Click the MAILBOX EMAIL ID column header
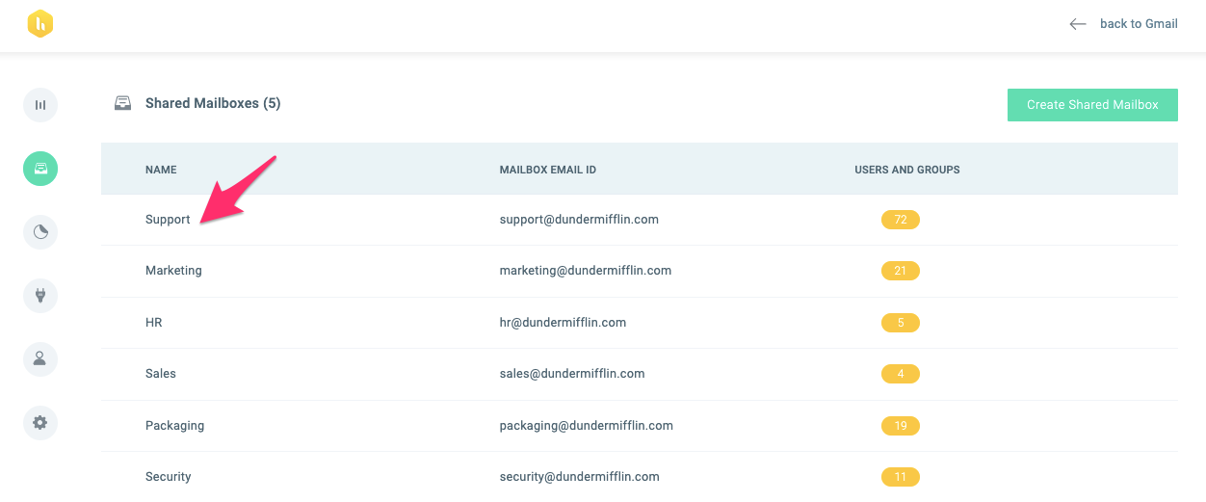This screenshot has height=502, width=1206. click(547, 170)
